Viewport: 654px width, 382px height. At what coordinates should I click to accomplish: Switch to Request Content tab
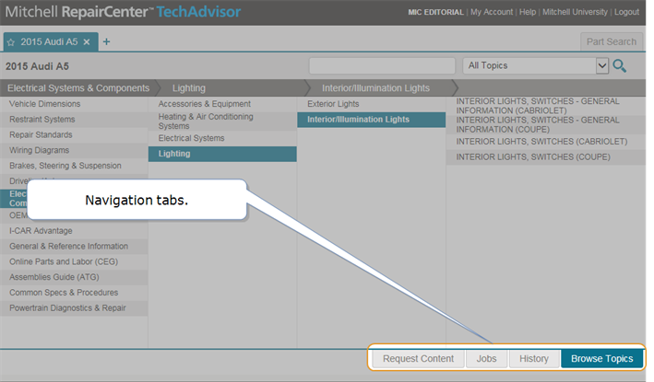[419, 359]
